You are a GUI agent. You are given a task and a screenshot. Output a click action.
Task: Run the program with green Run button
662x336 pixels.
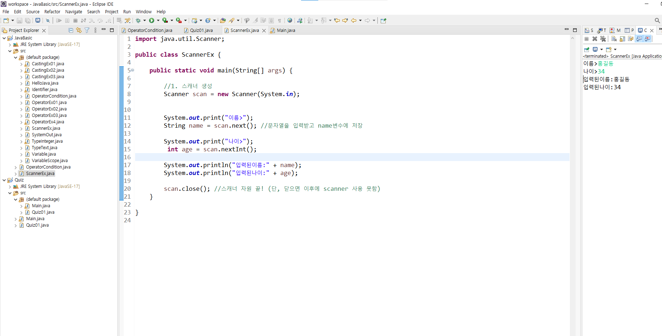pos(152,20)
